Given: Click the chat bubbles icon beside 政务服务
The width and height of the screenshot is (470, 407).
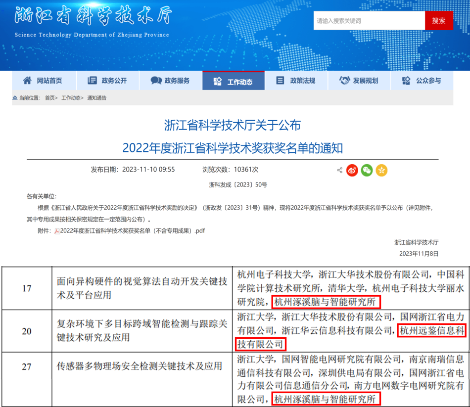Looking at the screenshot, I should (x=156, y=80).
